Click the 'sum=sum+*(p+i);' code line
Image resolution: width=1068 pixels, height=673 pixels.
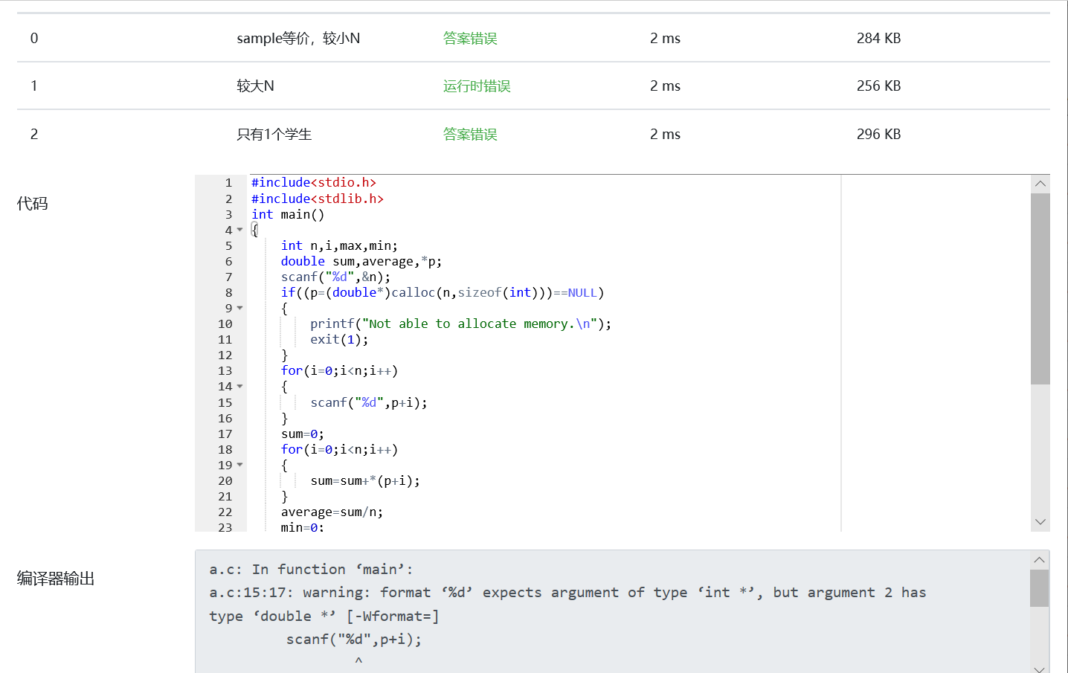pyautogui.click(x=365, y=480)
